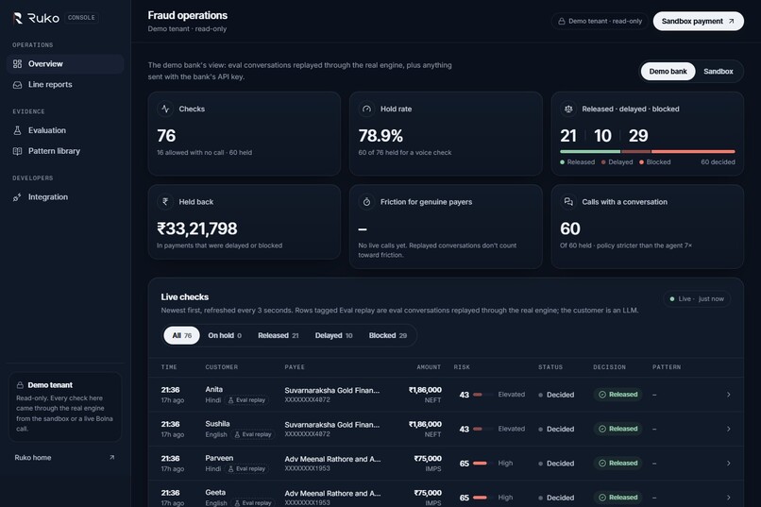761x507 pixels.
Task: Click the lock icon in header badge
Action: pyautogui.click(x=562, y=22)
